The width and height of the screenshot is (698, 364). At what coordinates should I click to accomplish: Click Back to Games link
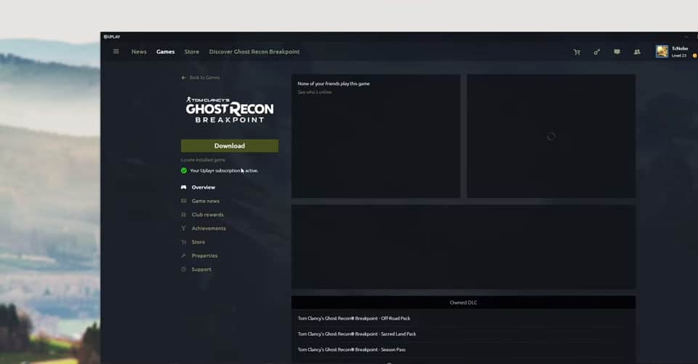(204, 77)
